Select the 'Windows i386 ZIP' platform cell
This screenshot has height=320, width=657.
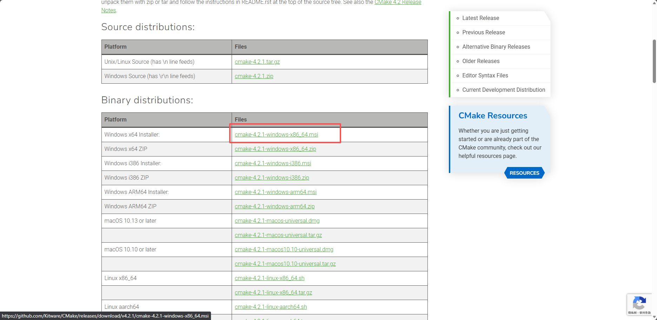tap(167, 178)
